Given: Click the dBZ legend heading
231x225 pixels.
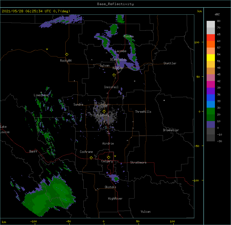Looking at the screenshot, I should pyautogui.click(x=217, y=14).
